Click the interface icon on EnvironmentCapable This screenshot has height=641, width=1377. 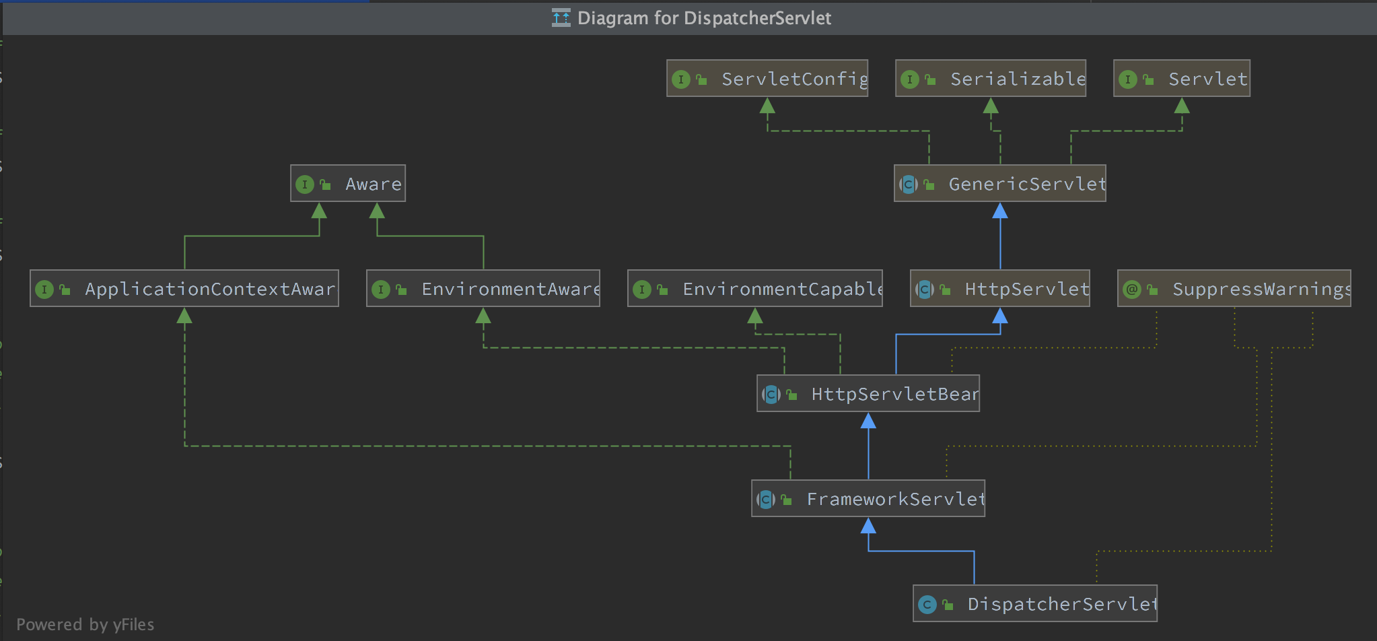click(x=642, y=290)
